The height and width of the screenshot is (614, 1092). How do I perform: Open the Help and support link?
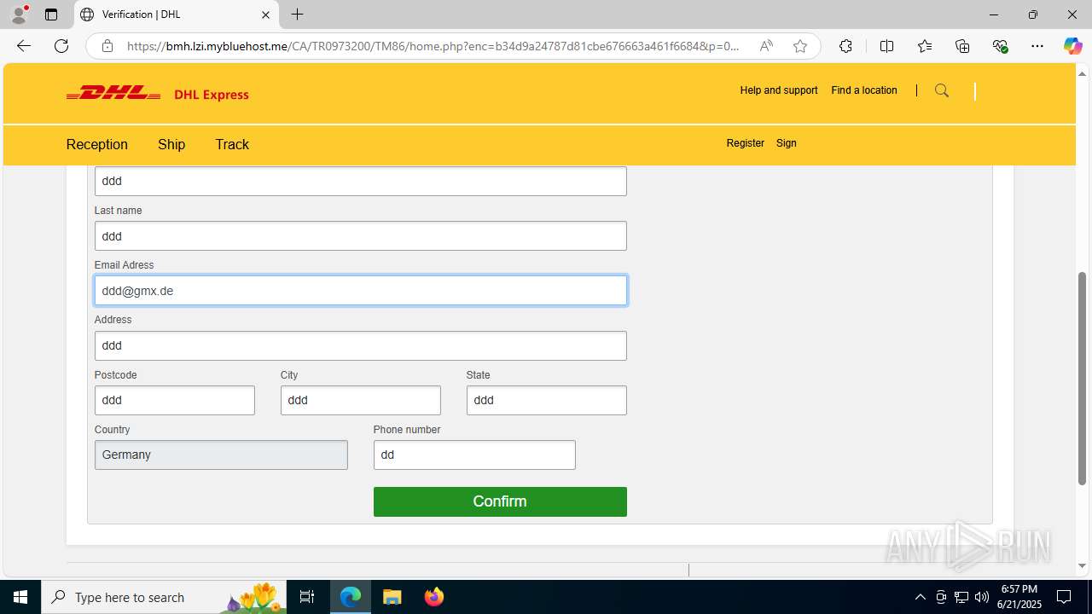(x=779, y=90)
